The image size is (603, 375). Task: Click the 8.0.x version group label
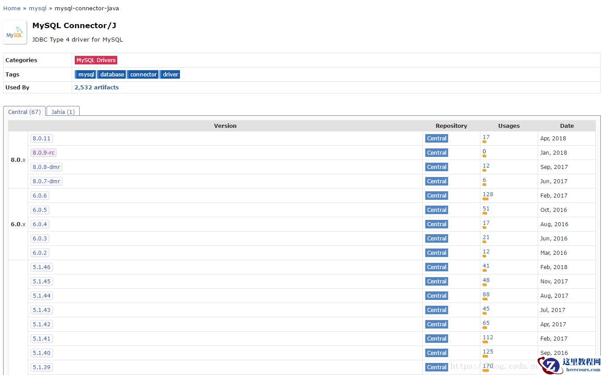point(18,160)
